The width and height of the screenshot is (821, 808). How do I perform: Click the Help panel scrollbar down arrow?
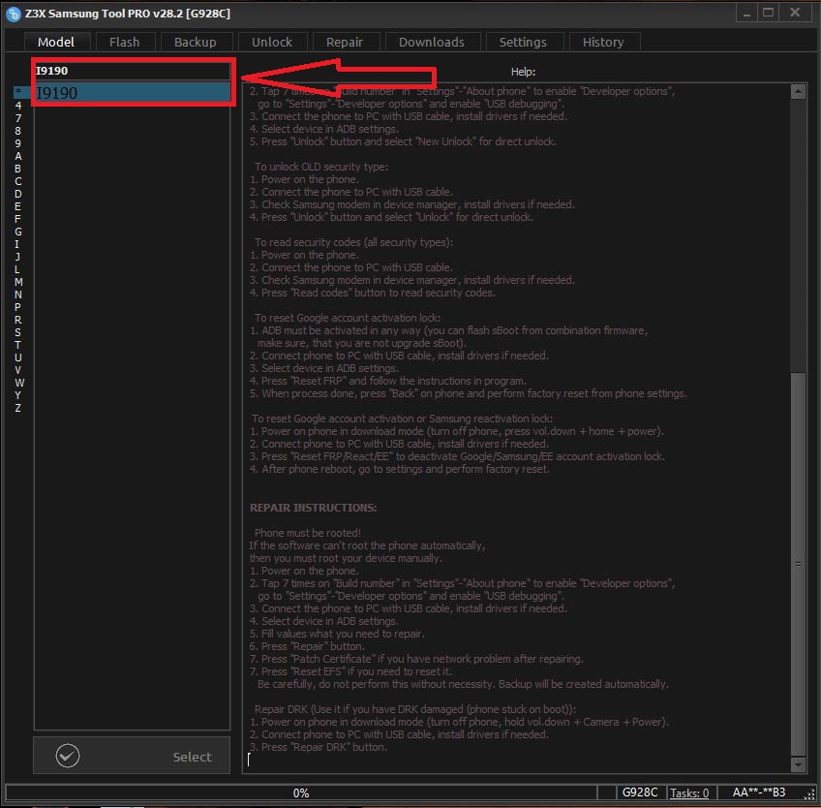coord(798,764)
